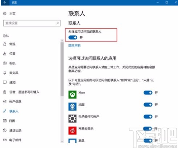Click the 网易云音乐 app name label
The image size is (178, 148).
coord(86,128)
